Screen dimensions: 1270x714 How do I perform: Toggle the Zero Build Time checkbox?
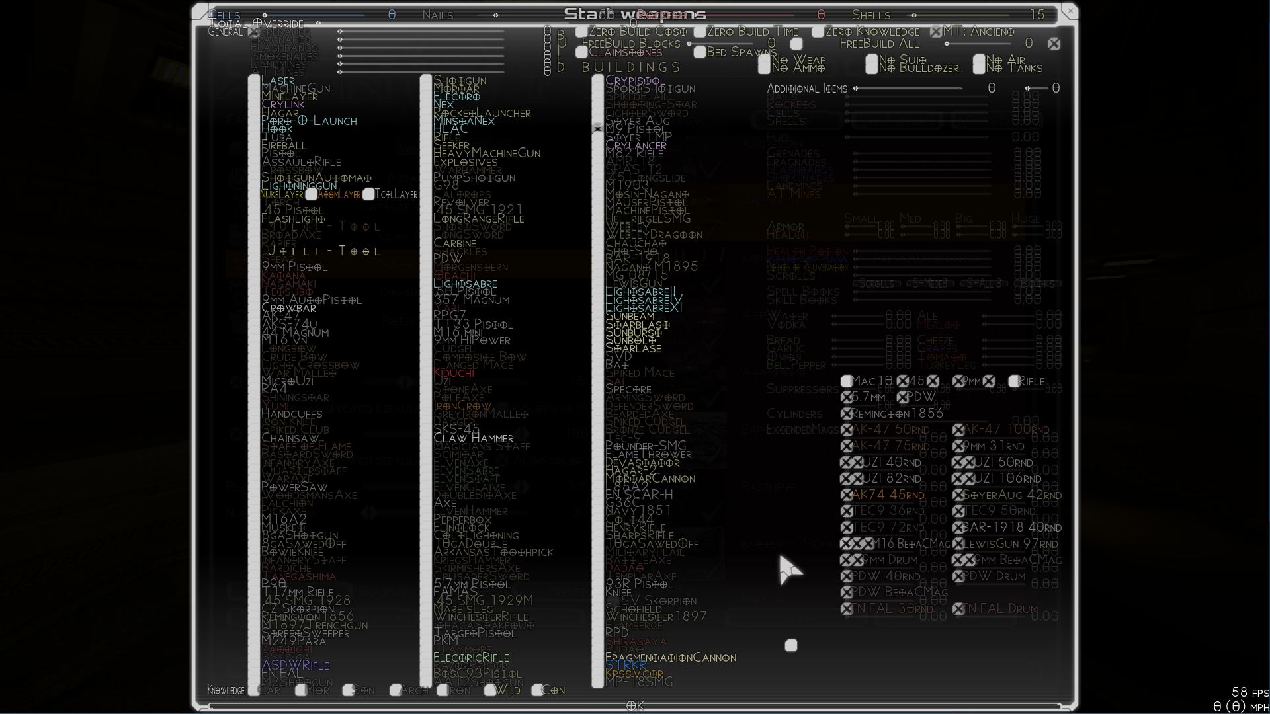pyautogui.click(x=700, y=32)
